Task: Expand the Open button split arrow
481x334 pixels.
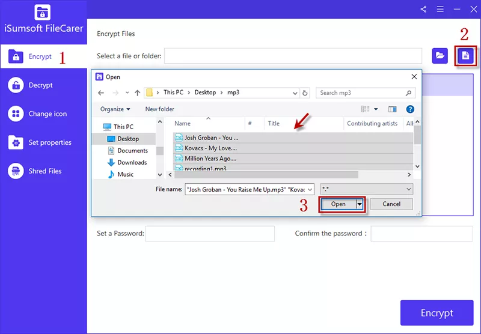Action: pos(361,204)
